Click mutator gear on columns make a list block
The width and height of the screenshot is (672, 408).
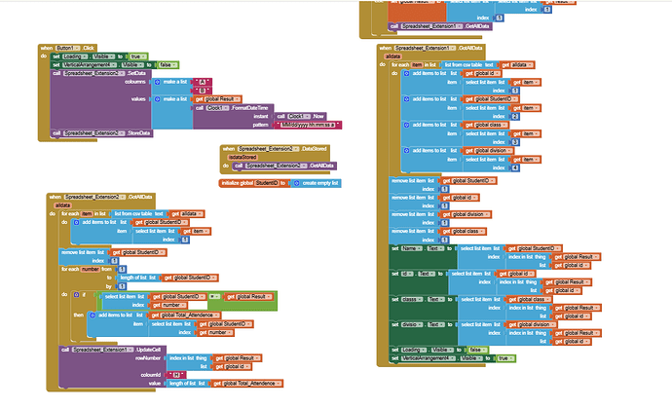[157, 82]
